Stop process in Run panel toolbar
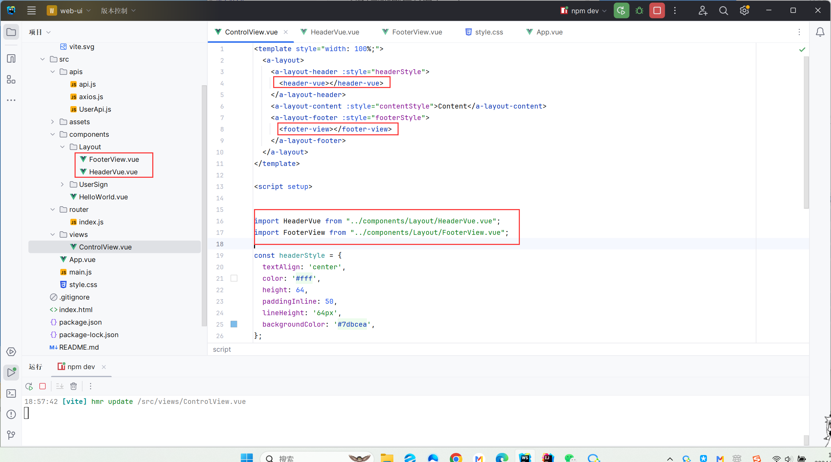This screenshot has height=462, width=831. point(43,386)
